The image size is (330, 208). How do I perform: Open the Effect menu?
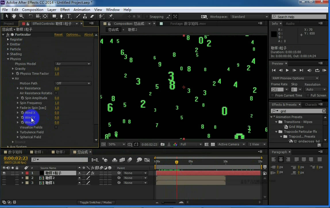tap(65, 10)
